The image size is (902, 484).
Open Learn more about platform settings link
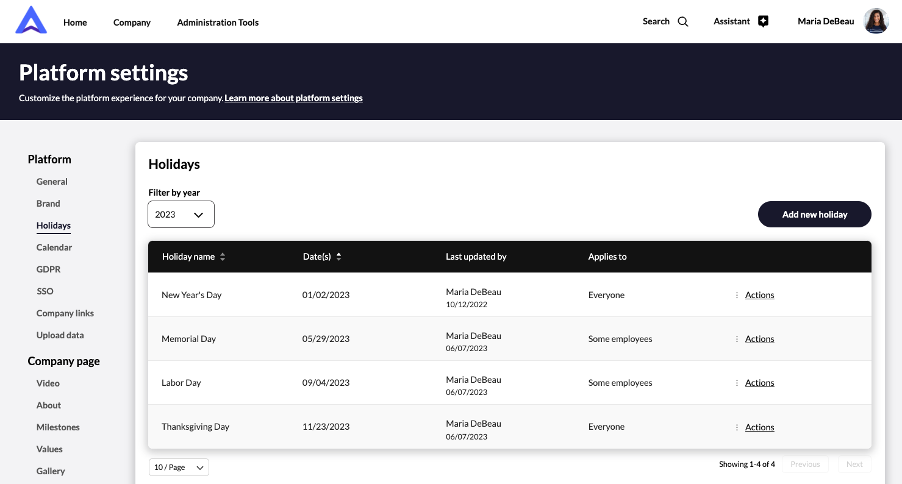tap(293, 98)
